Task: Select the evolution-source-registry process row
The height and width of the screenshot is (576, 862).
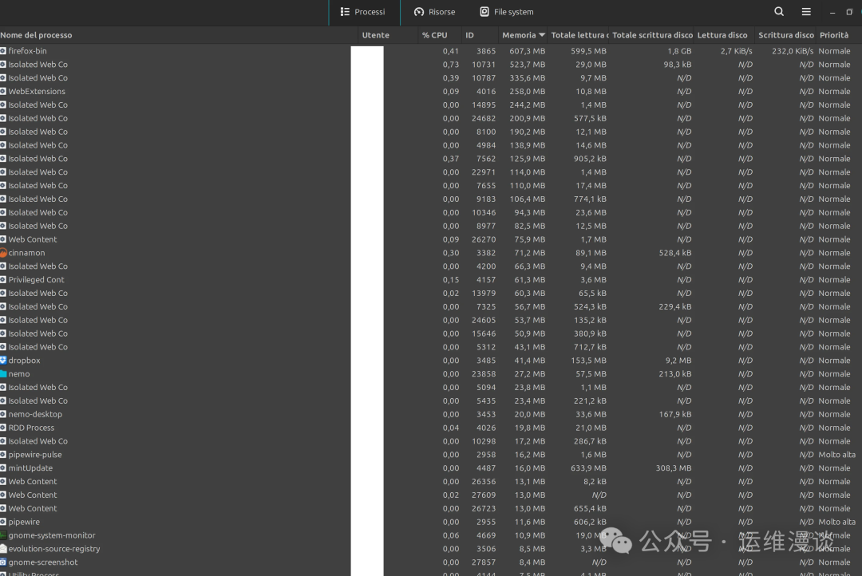Action: tap(431, 549)
